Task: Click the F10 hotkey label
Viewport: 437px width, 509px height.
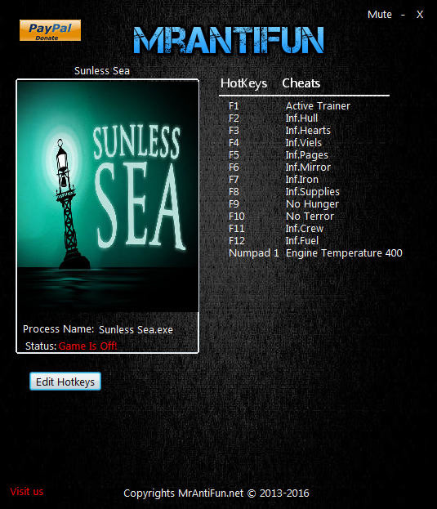Action: coord(237,217)
